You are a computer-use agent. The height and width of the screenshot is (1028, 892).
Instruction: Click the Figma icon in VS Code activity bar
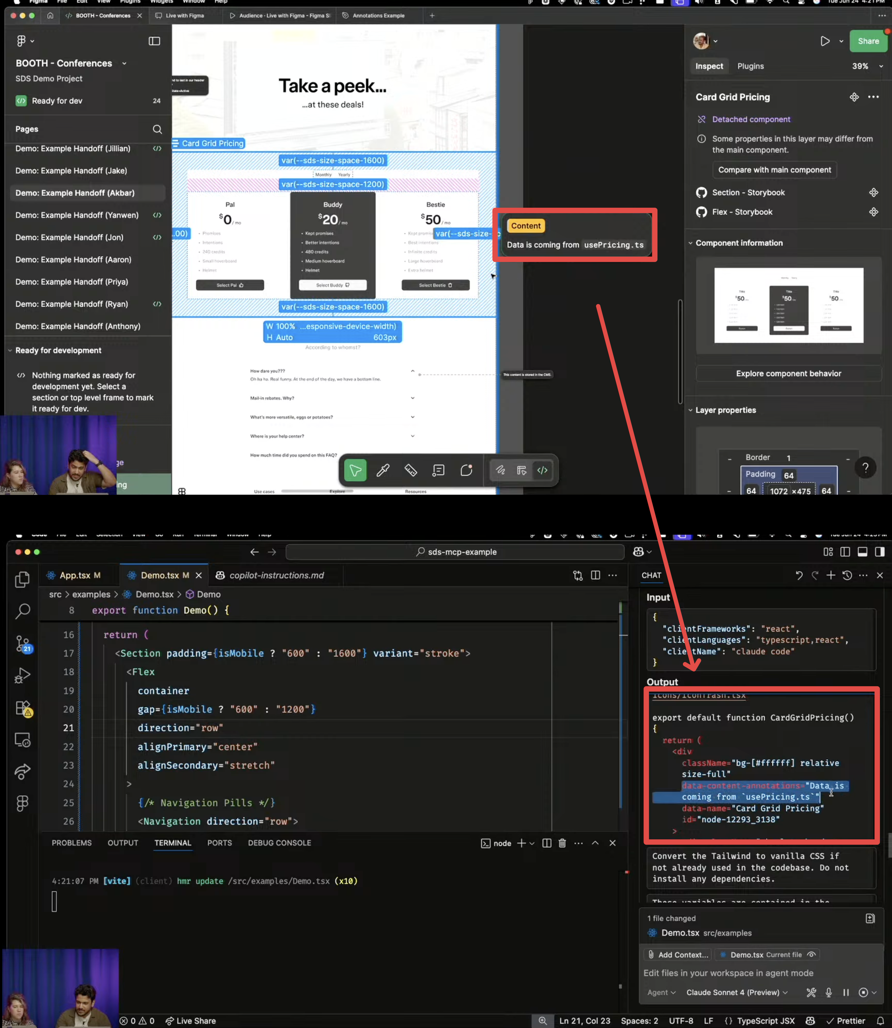tap(22, 803)
